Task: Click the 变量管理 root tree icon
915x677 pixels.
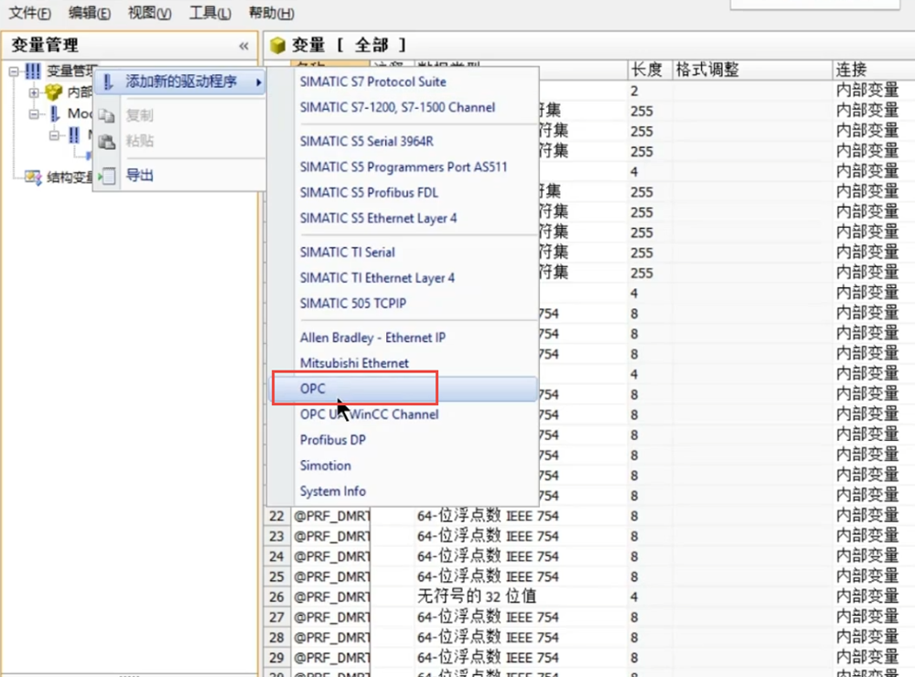Action: pyautogui.click(x=33, y=71)
